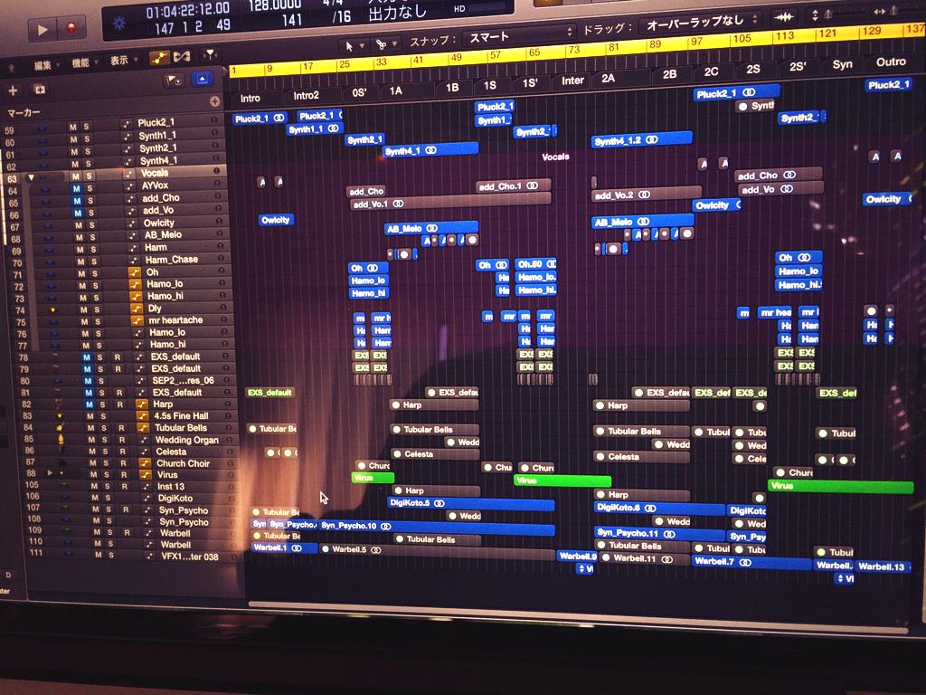Toggle record enable on Harp track
This screenshot has width=926, height=695.
pyautogui.click(x=120, y=405)
